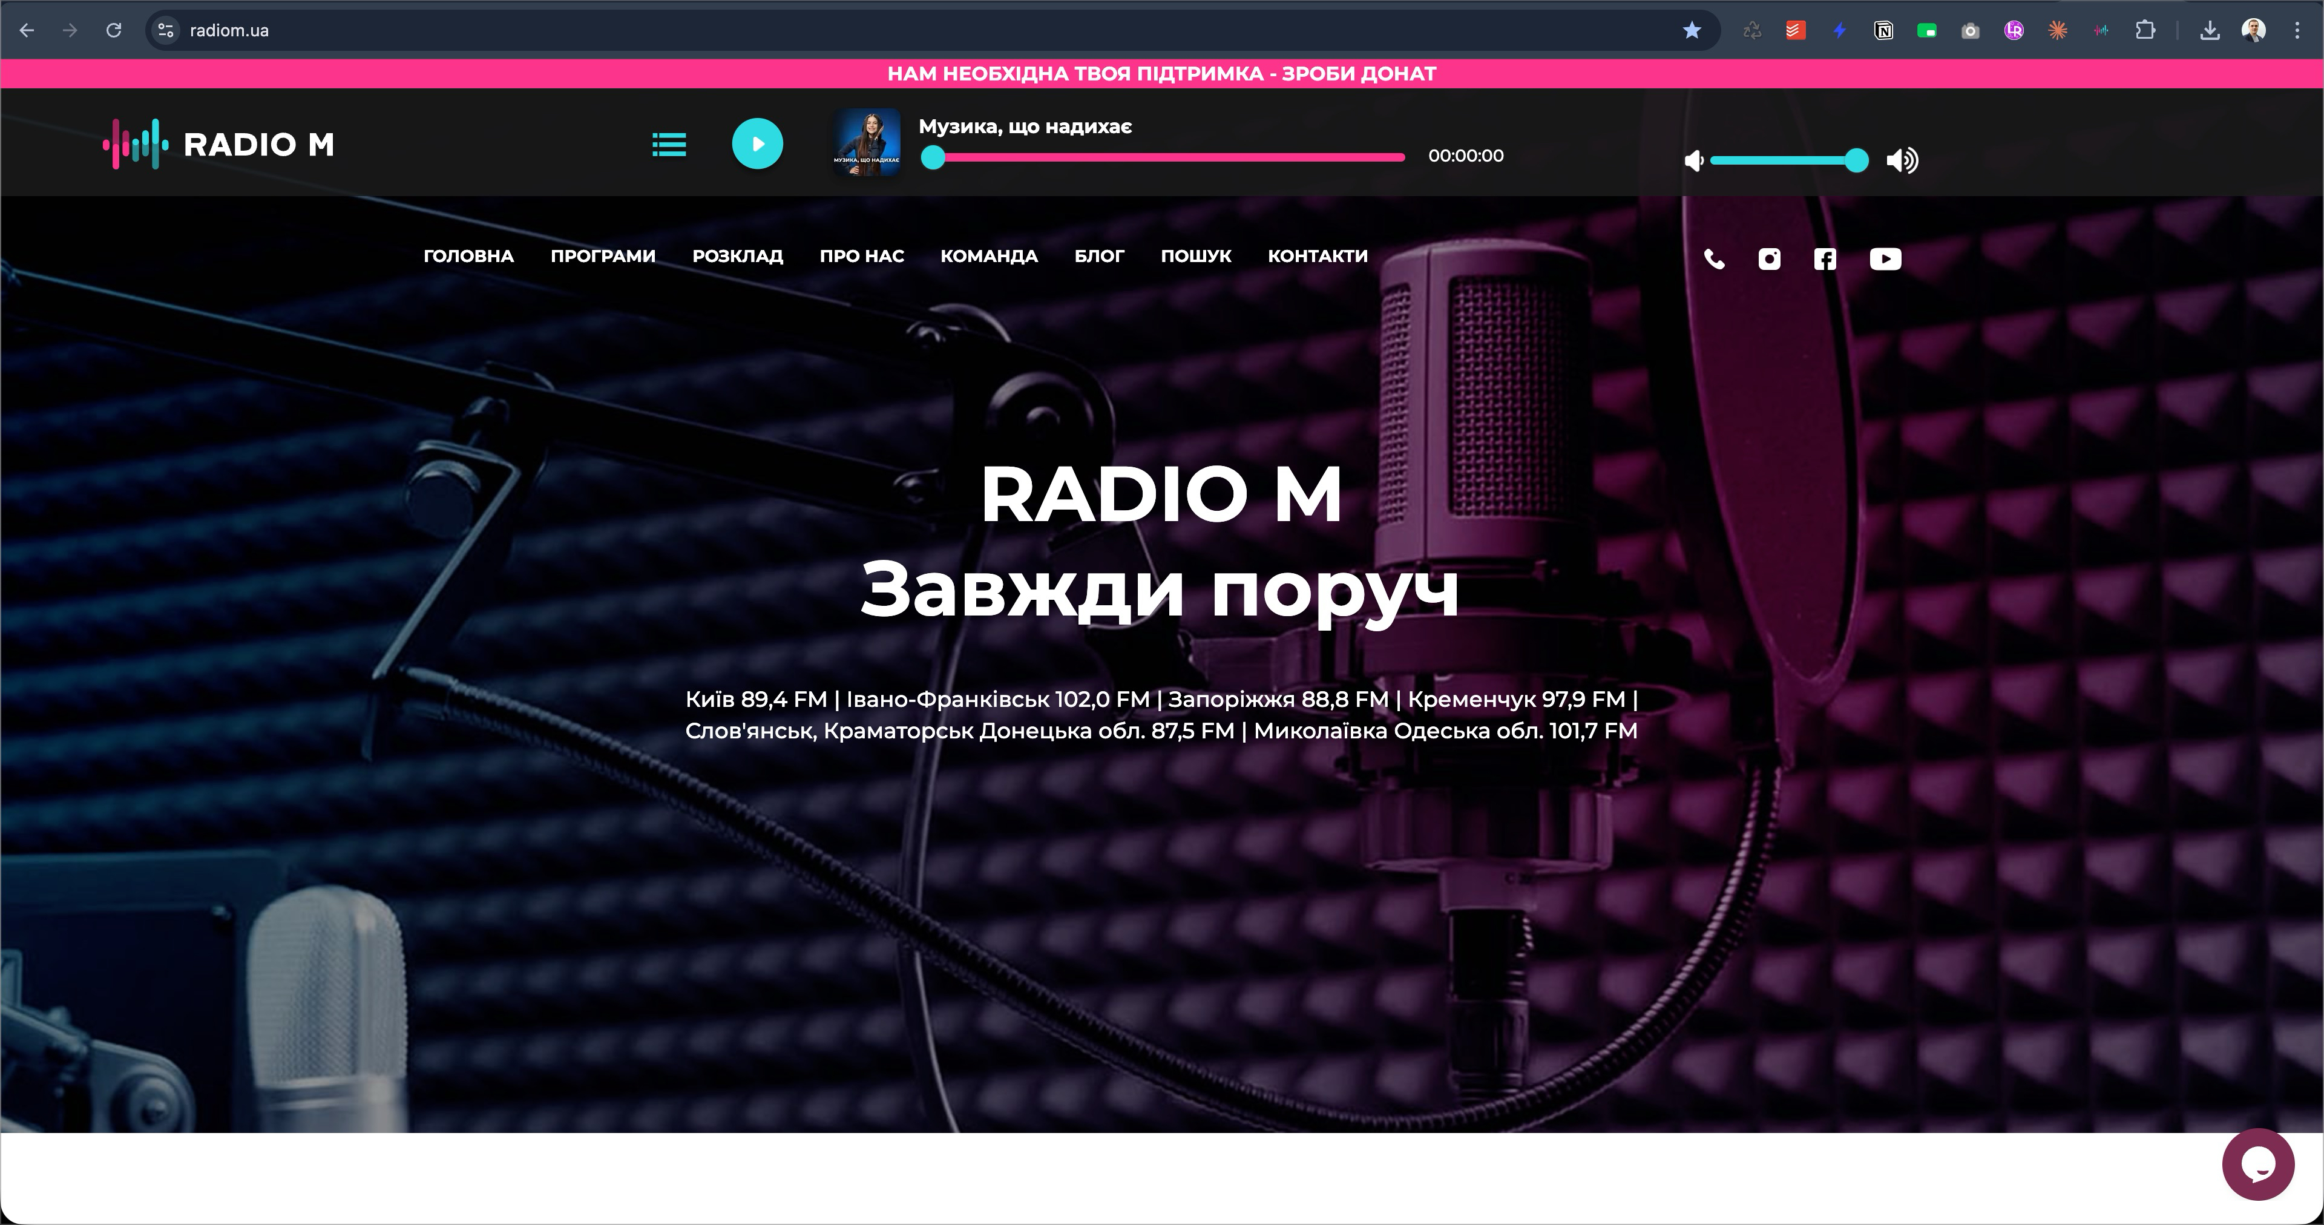Click the loud volume speaker icon
This screenshot has width=2324, height=1225.
(x=1902, y=160)
